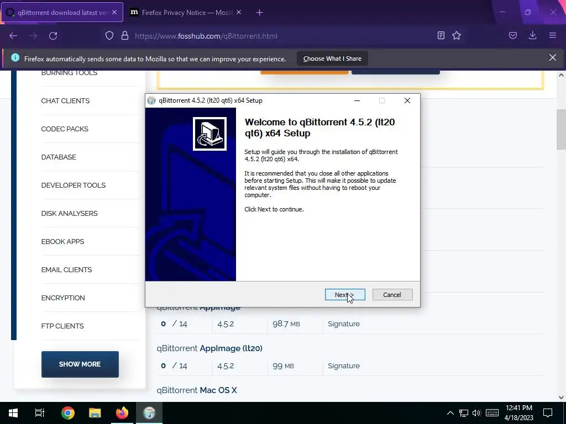Click the qBittorrent Setup title icon

pyautogui.click(x=151, y=100)
